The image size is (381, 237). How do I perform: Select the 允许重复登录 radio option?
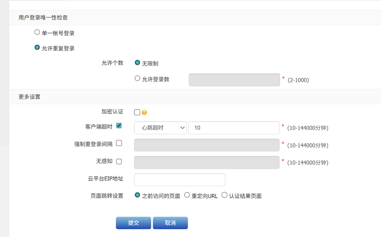[37, 48]
